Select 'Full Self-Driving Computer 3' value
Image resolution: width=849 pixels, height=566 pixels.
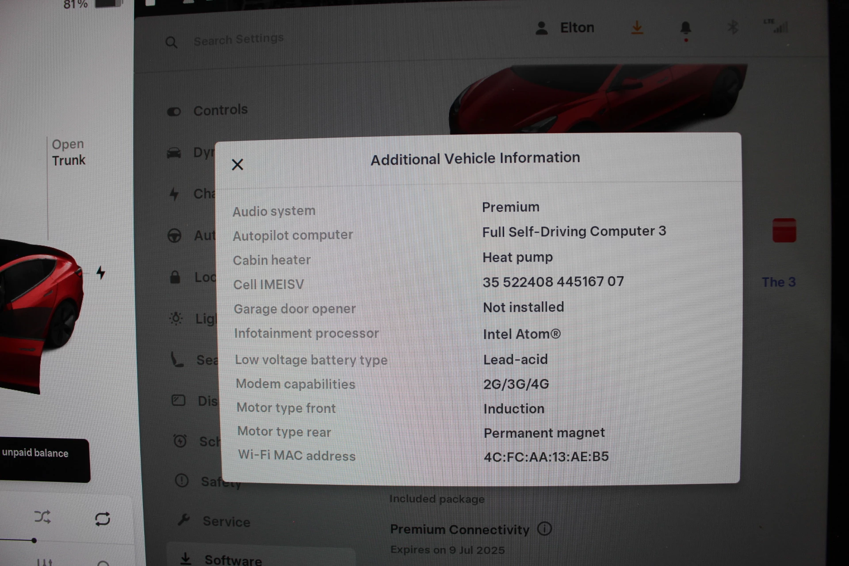tap(574, 231)
